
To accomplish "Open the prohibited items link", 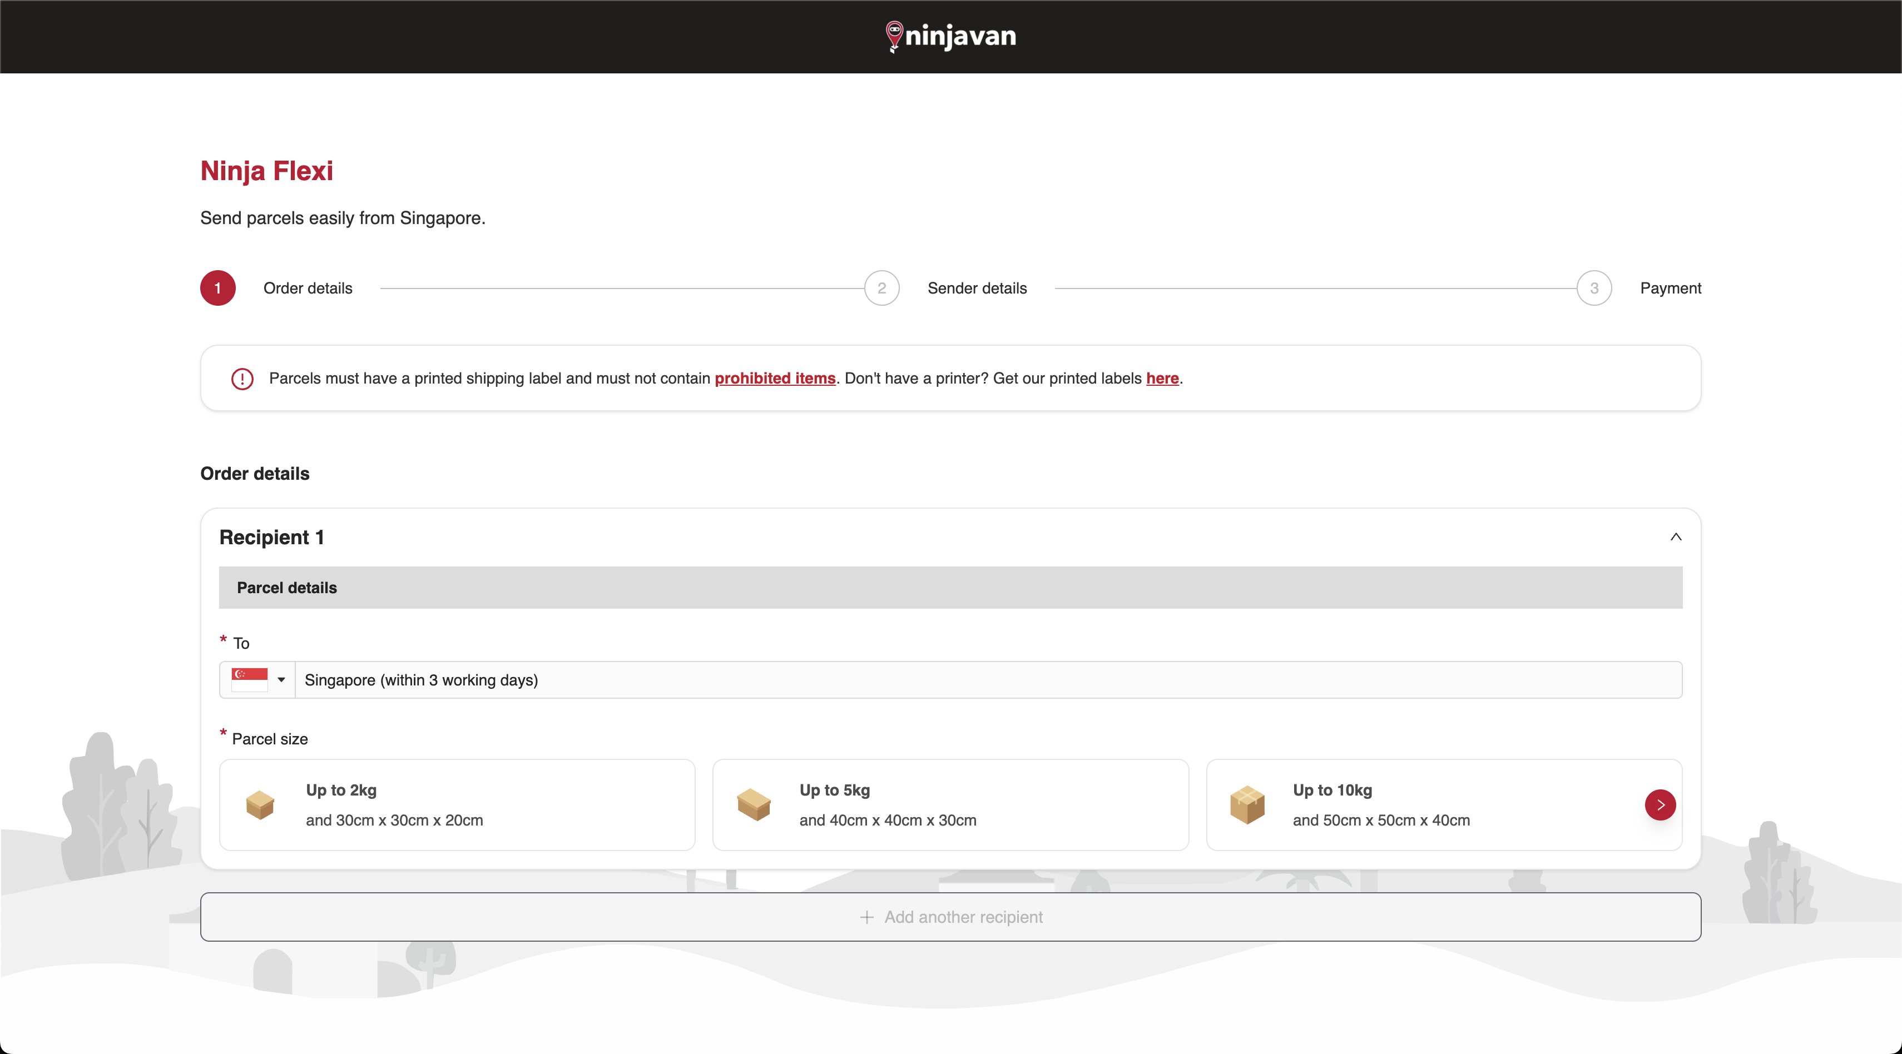I will (x=775, y=379).
